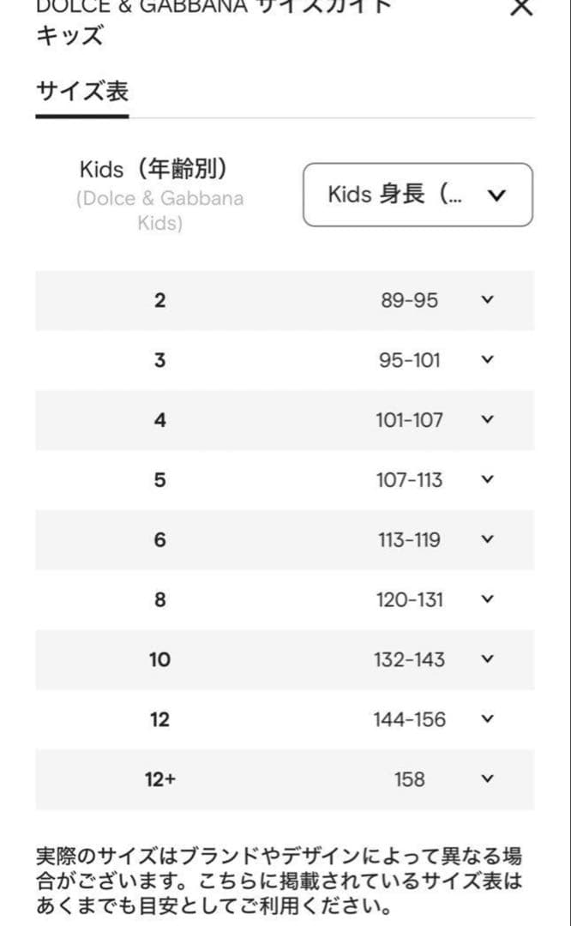Open the Kids 身長 unit selector dropdown
The image size is (571, 926).
tap(418, 195)
